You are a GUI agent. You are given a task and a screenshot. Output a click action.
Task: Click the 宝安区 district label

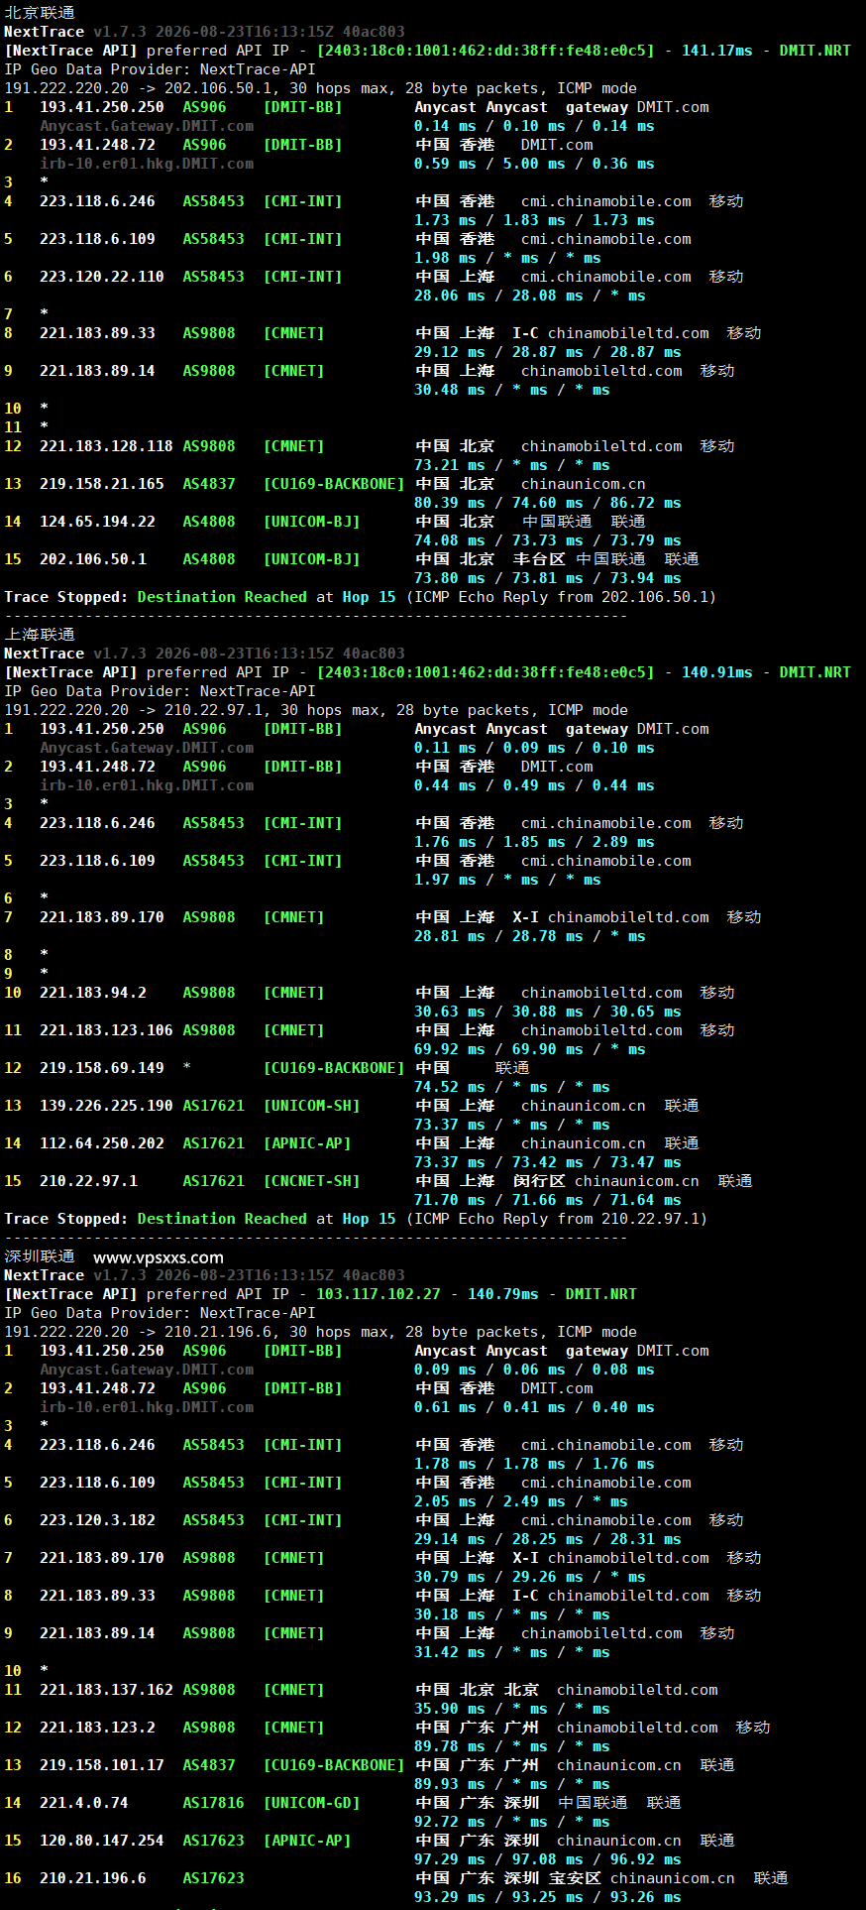575,1878
